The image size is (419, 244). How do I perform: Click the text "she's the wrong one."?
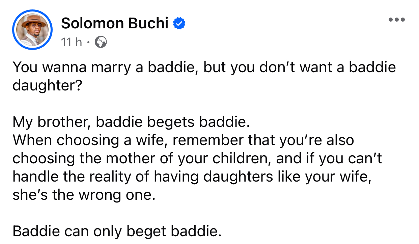pos(84,195)
